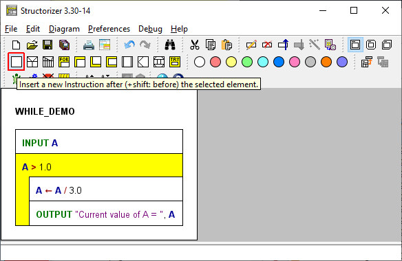
Task: Select the WHILE_DEMO diagram title
Action: tap(45, 111)
